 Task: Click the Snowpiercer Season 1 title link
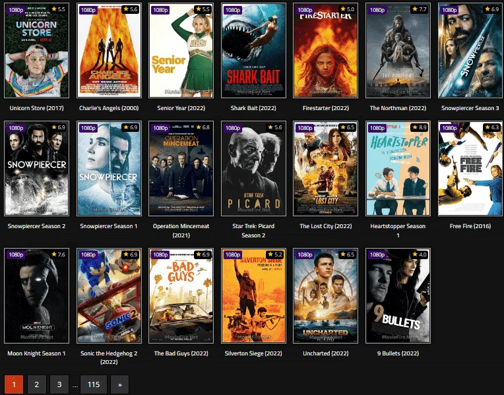[x=109, y=226]
